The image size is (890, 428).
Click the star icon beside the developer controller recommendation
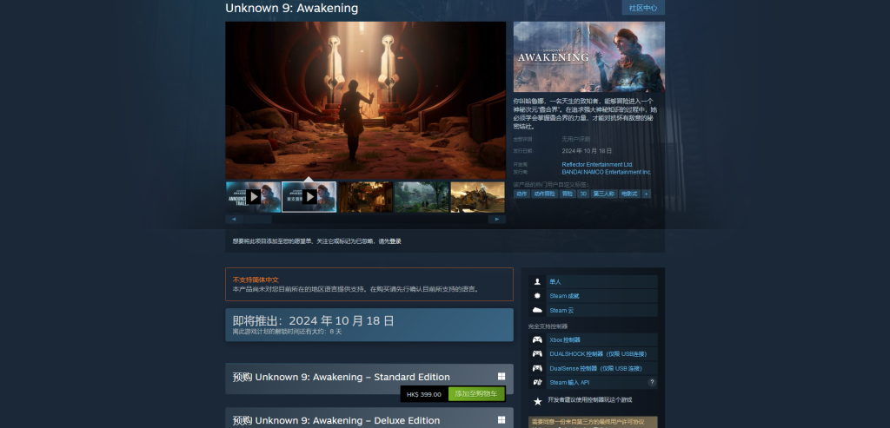coord(537,401)
